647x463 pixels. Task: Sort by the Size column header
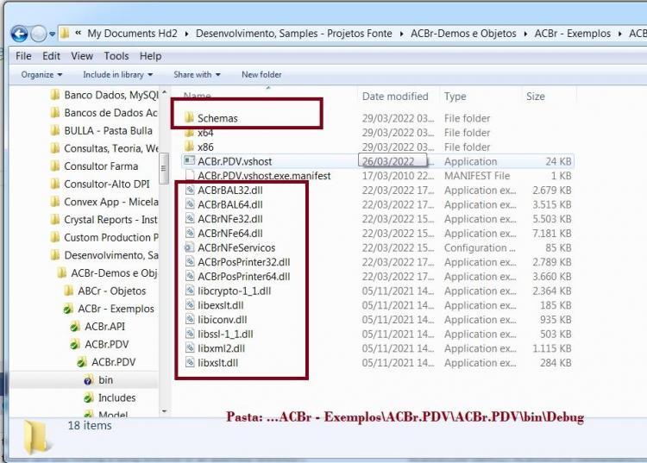pos(535,97)
